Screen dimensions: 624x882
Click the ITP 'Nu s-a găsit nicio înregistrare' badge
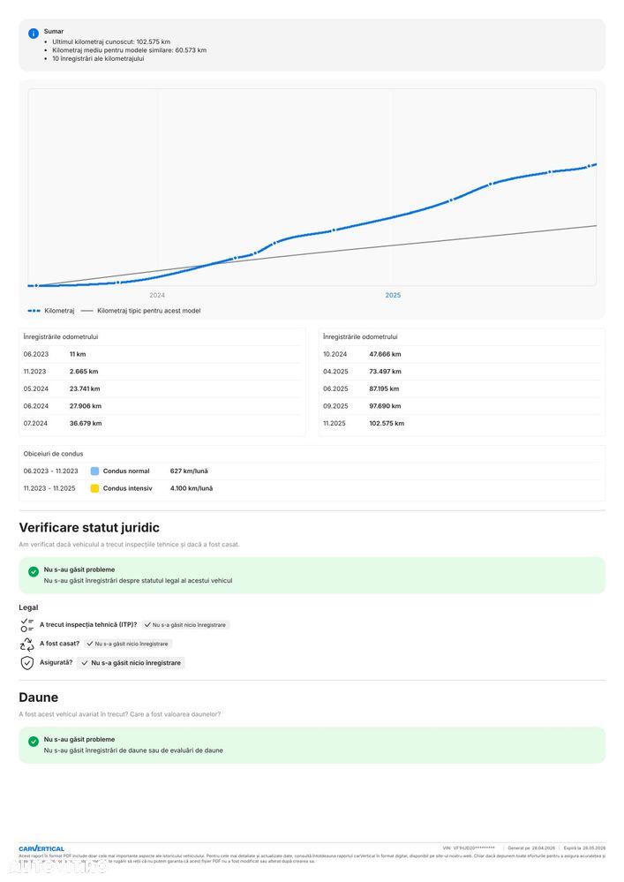click(x=185, y=625)
